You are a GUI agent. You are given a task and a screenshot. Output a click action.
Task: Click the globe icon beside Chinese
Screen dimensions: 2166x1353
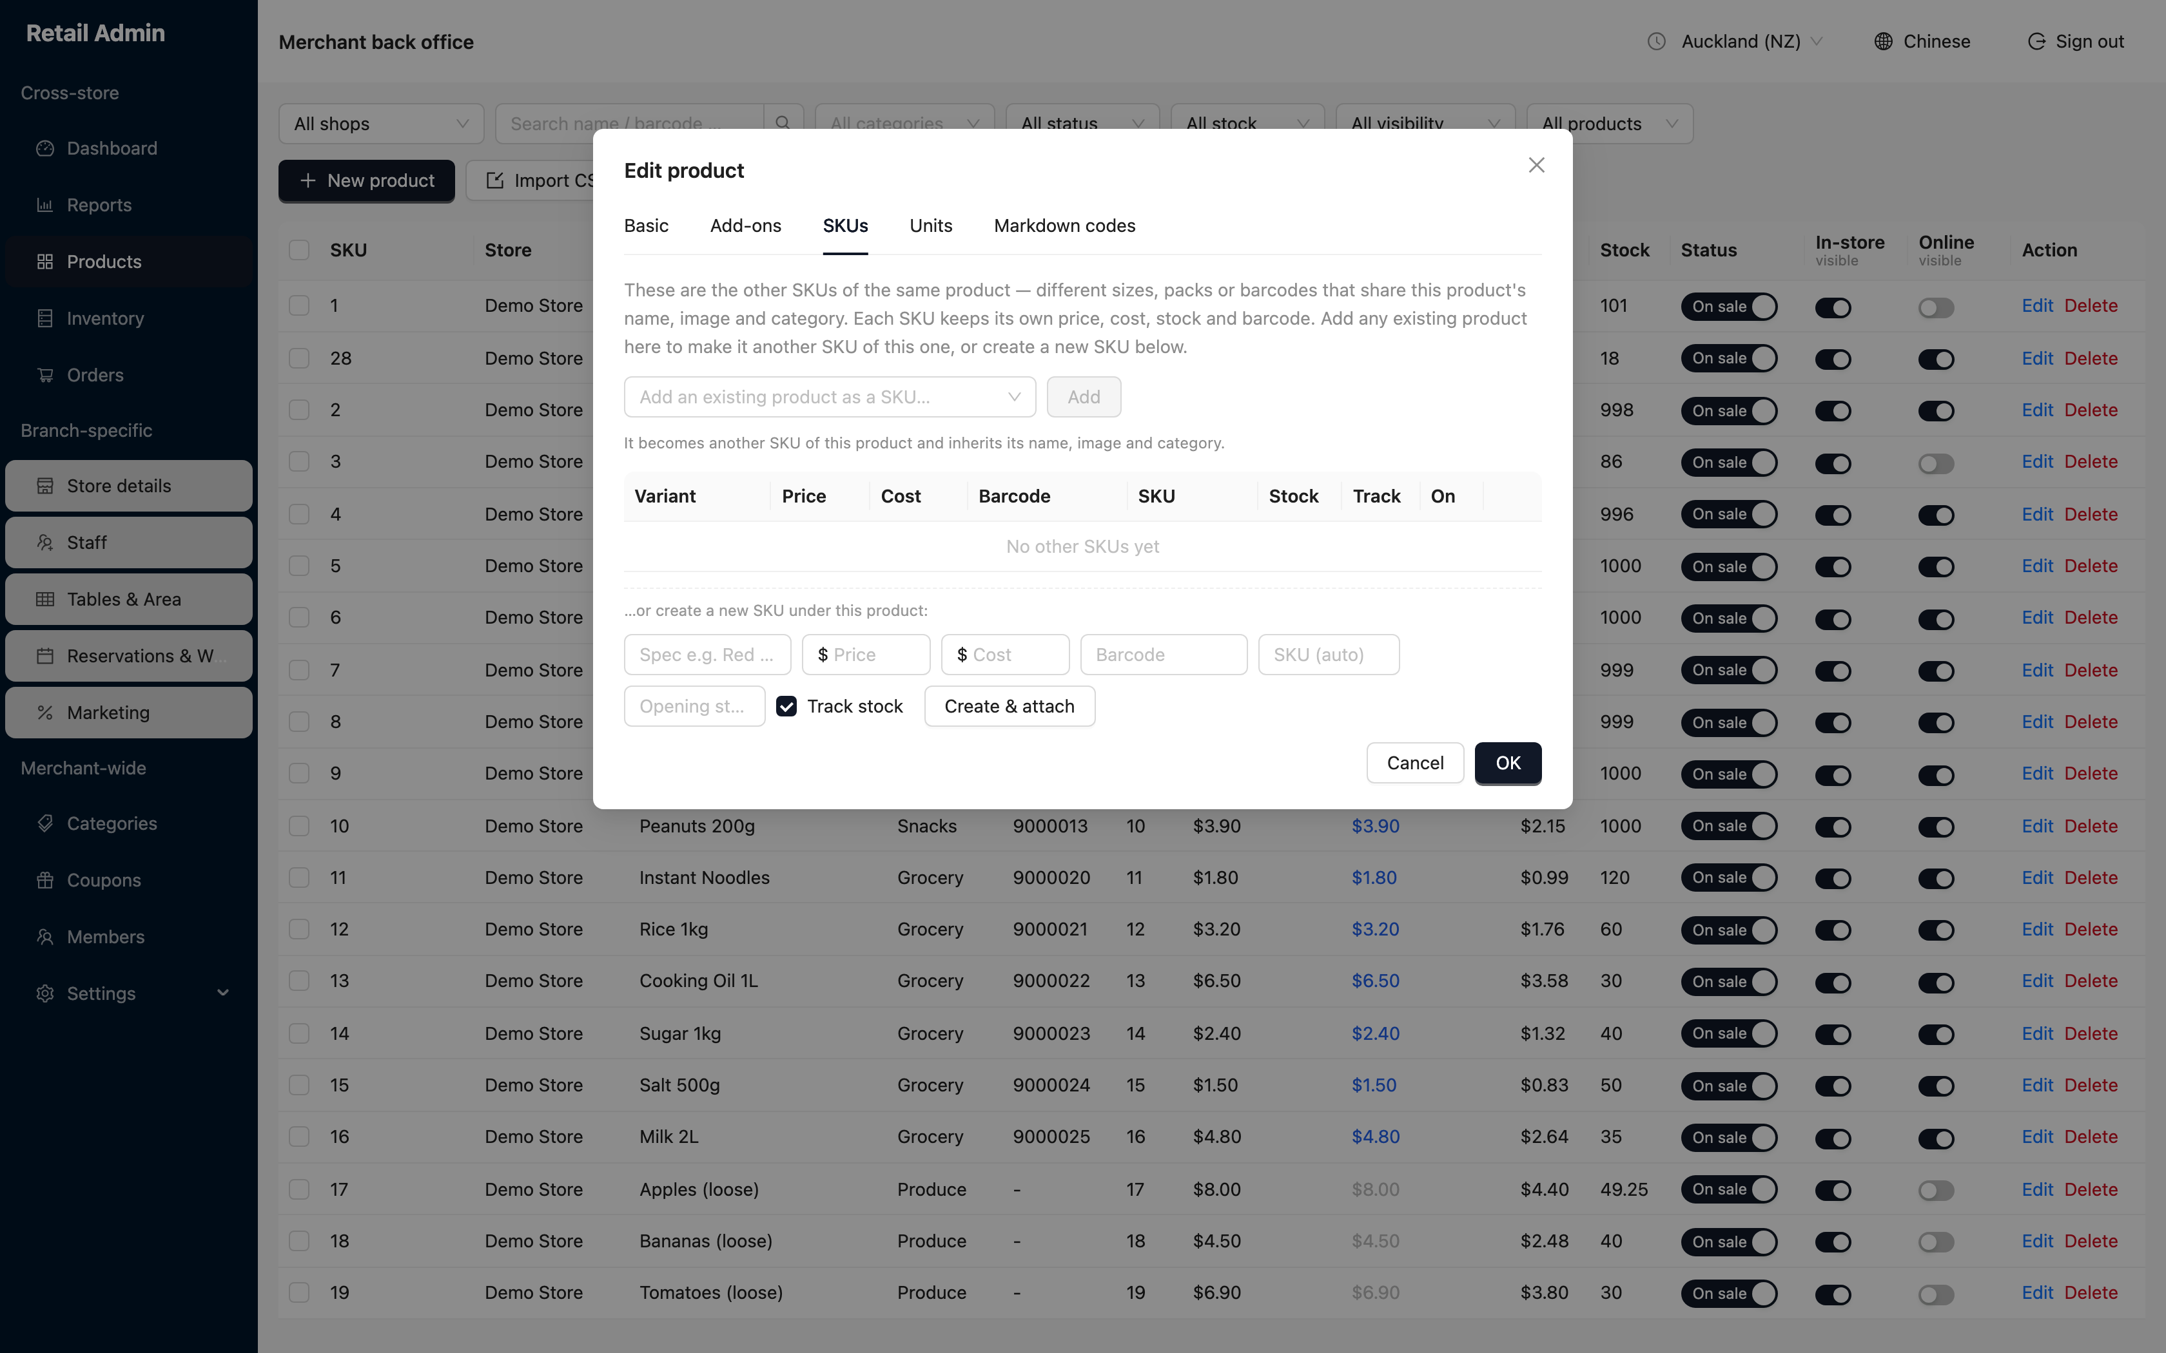(x=1883, y=41)
